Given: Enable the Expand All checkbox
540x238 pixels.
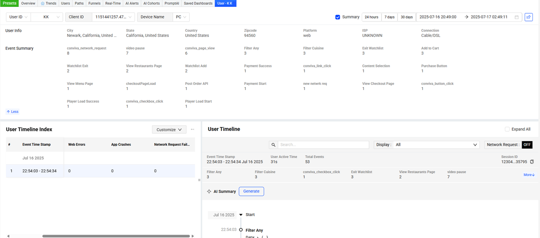Looking at the screenshot, I should [507, 129].
